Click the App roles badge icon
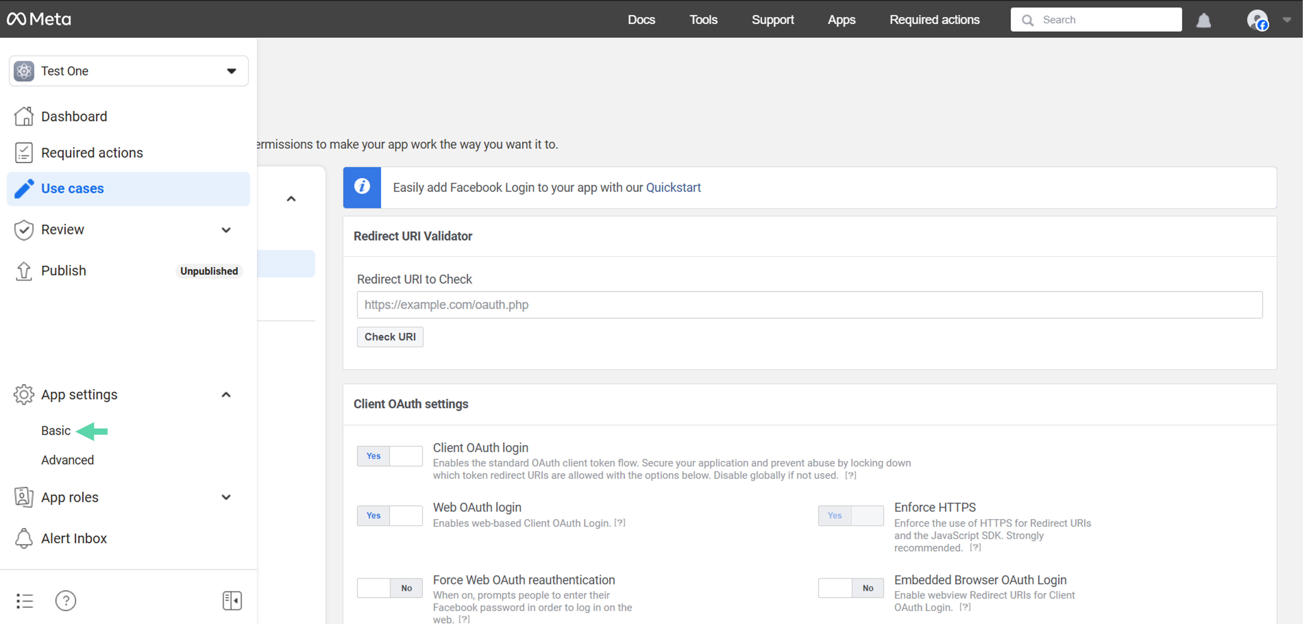This screenshot has width=1303, height=624. tap(24, 497)
